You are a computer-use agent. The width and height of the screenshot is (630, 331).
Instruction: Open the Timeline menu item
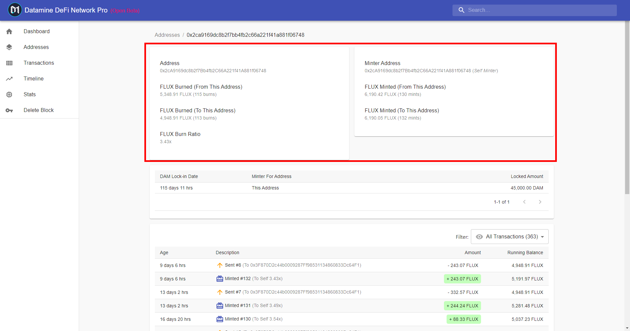click(39, 79)
